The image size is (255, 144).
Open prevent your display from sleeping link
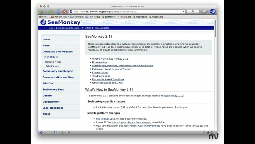click(x=131, y=122)
